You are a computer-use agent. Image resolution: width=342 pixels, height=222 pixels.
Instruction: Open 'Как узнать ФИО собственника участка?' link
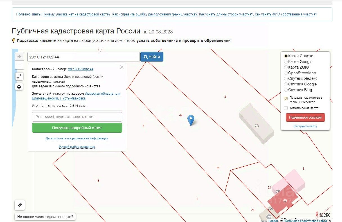286,14
